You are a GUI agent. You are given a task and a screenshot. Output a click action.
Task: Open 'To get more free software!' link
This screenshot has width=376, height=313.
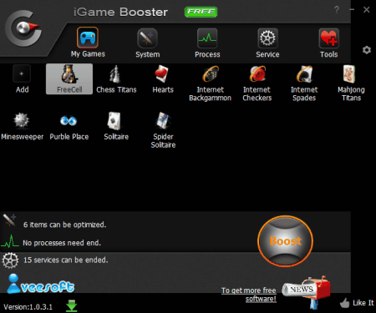249,295
